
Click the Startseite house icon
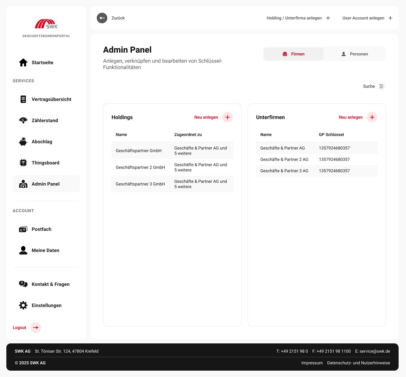[23, 62]
